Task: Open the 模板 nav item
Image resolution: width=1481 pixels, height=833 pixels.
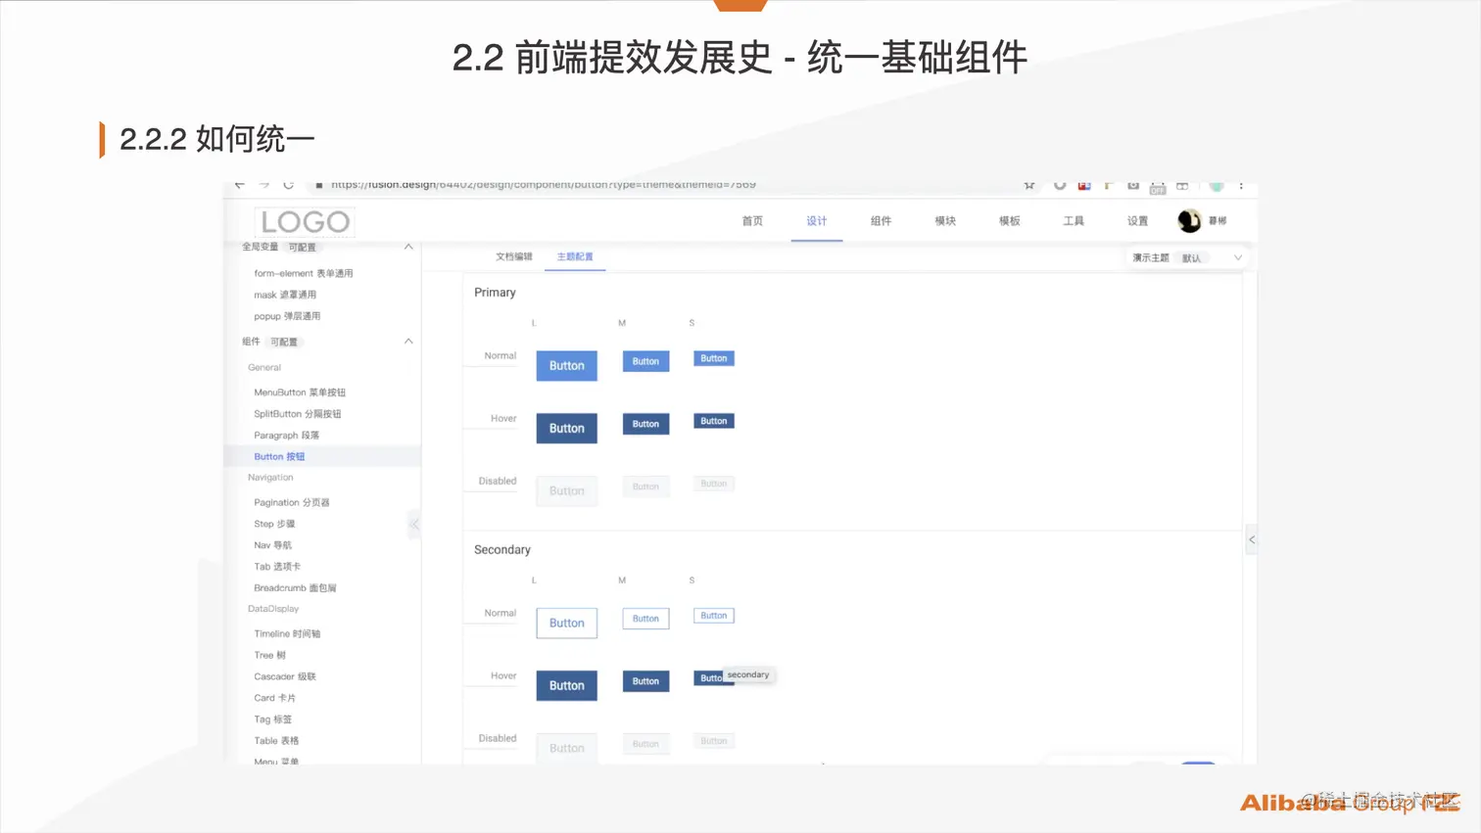Action: [1010, 221]
